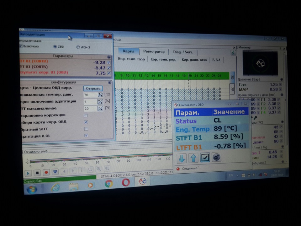Launch Opera browser from the taskbar
Viewport: 301px width, 226px height.
coord(126,182)
